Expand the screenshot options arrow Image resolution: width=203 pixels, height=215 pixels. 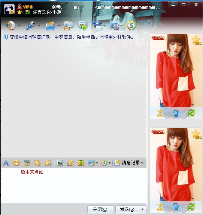click(x=97, y=163)
